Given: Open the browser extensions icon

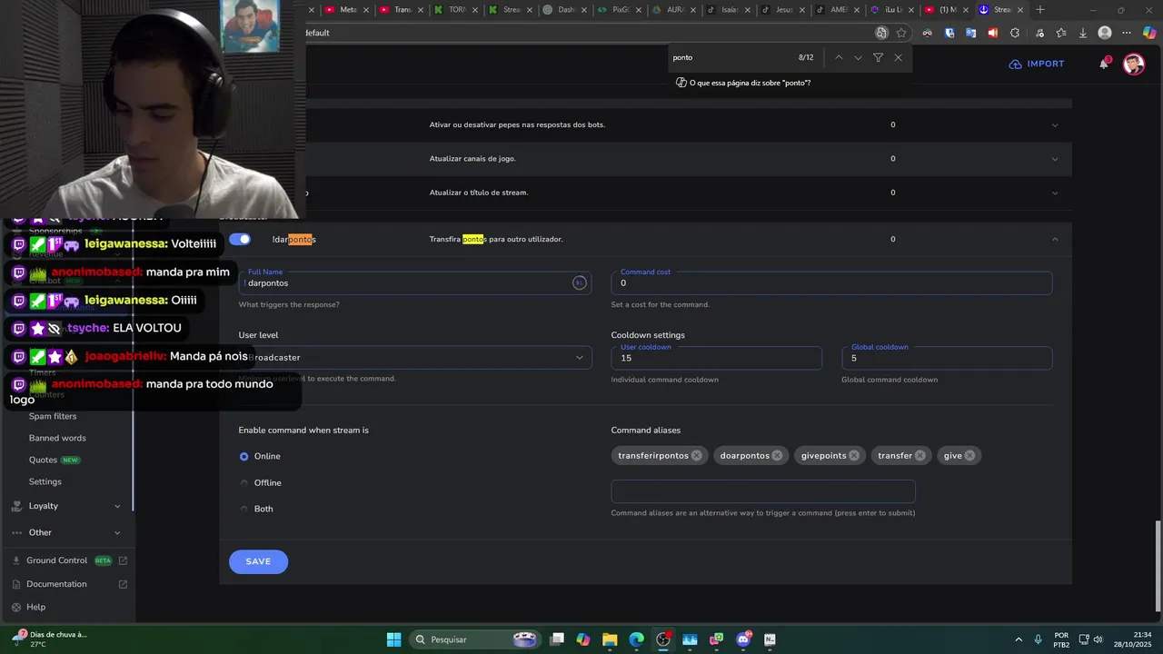Looking at the screenshot, I should point(1014,33).
